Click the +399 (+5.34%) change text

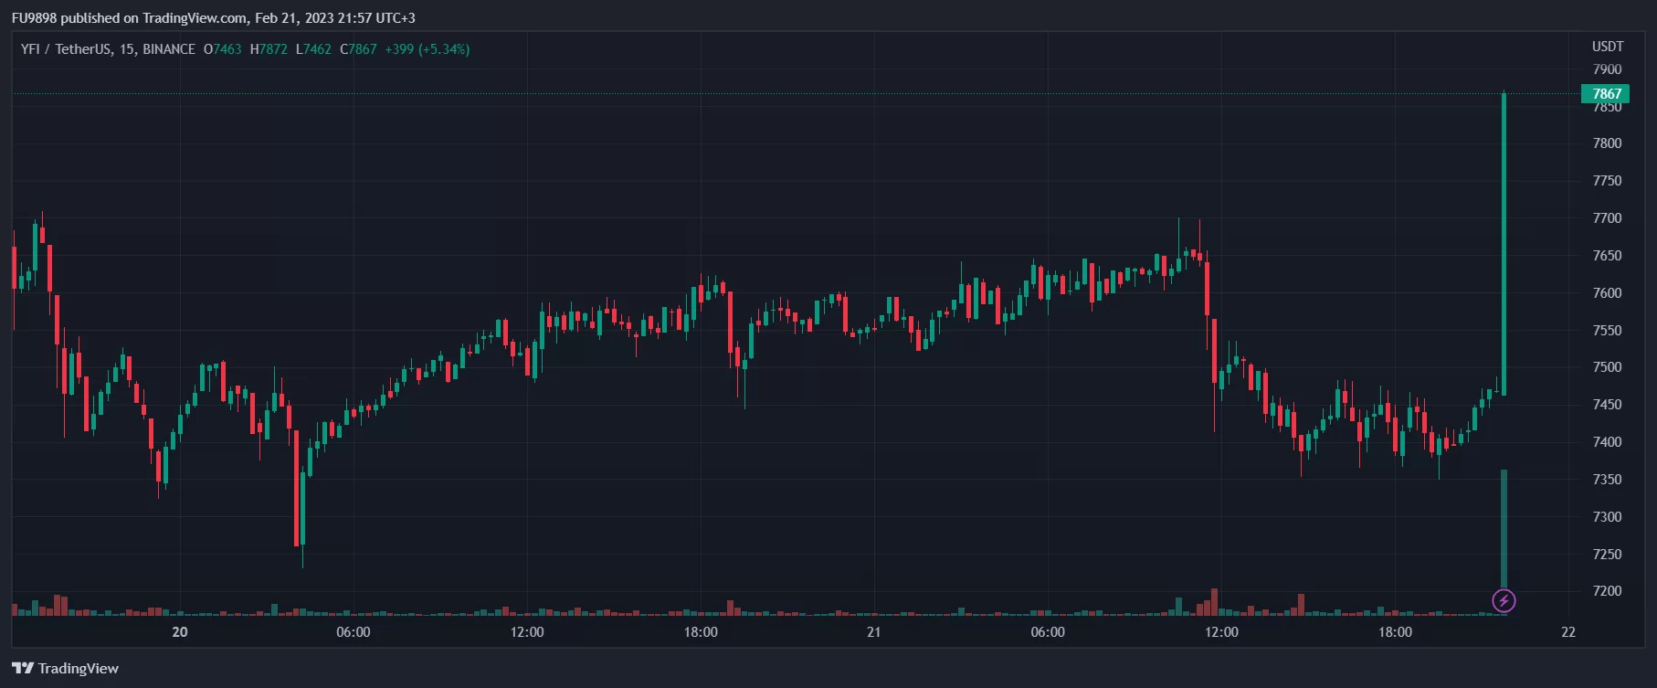coord(427,49)
